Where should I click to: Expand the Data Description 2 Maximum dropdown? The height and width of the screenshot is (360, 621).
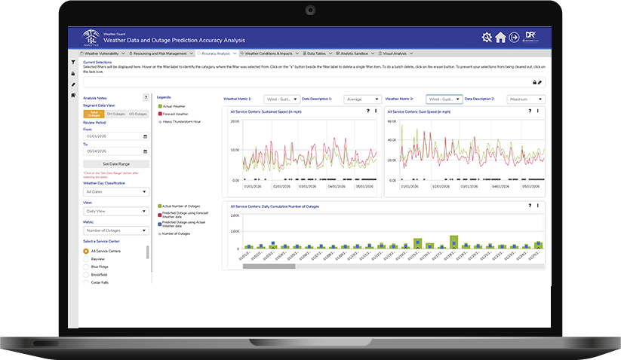[x=526, y=99]
